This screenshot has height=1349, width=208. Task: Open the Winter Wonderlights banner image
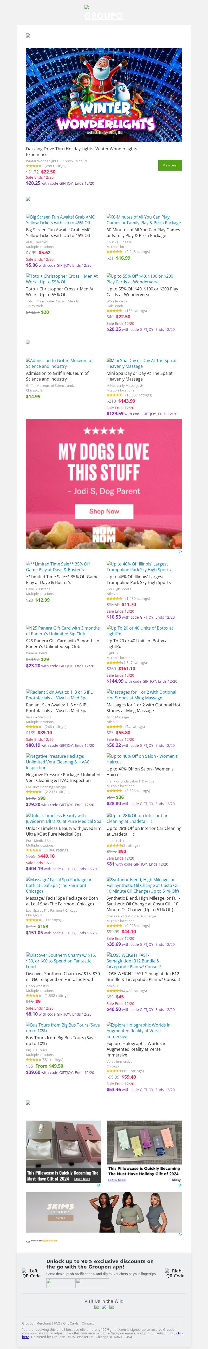(x=104, y=95)
